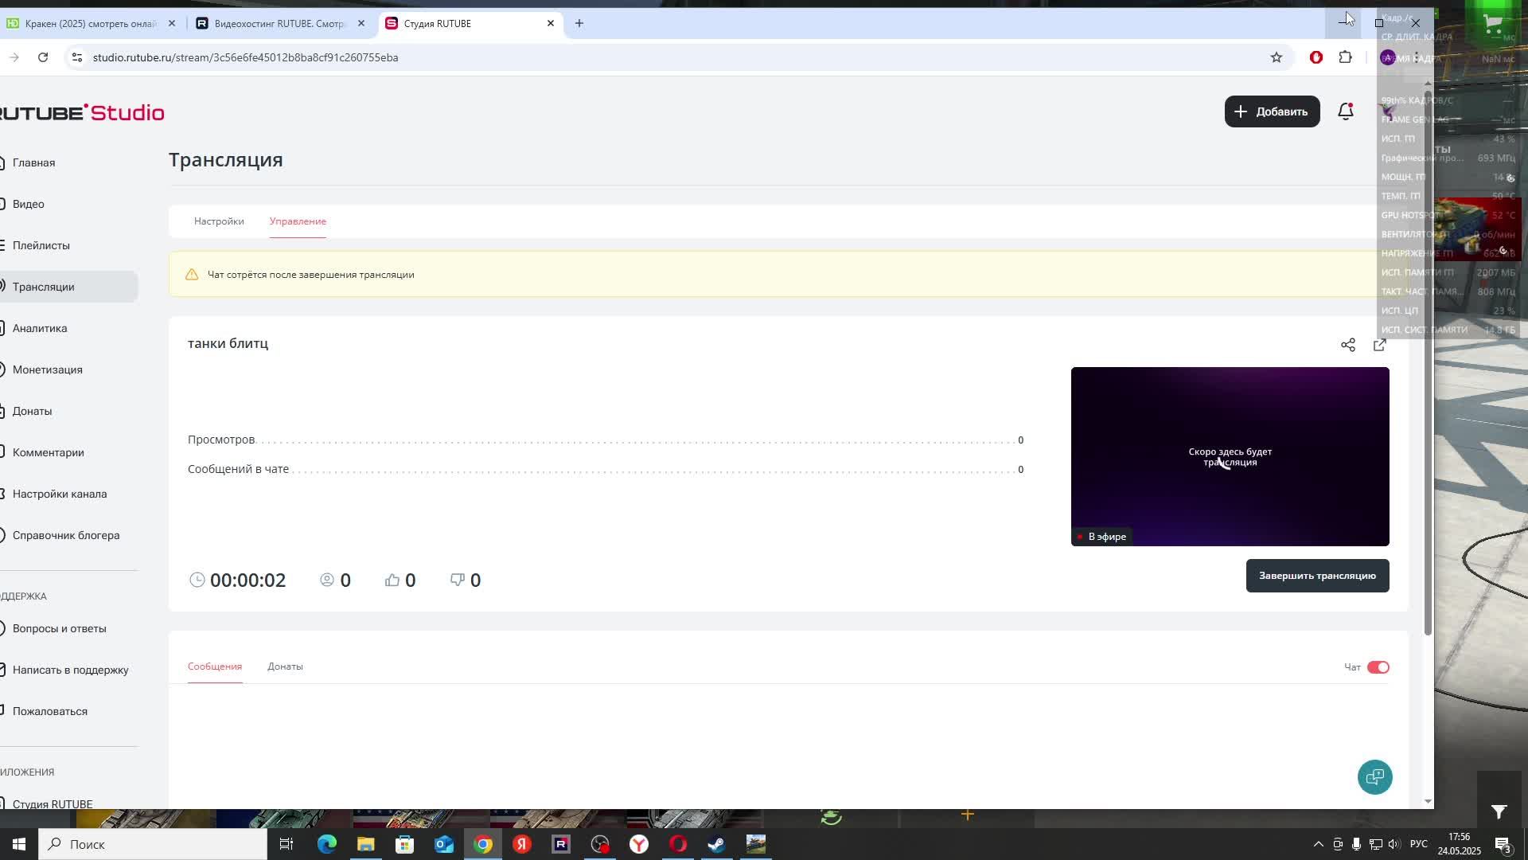Bookmark this page with star icon
This screenshot has height=860, width=1528.
point(1276,57)
